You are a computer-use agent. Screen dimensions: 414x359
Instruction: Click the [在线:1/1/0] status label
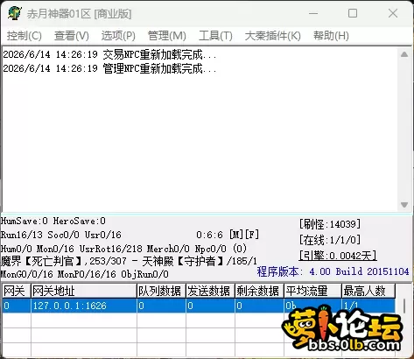(330, 240)
